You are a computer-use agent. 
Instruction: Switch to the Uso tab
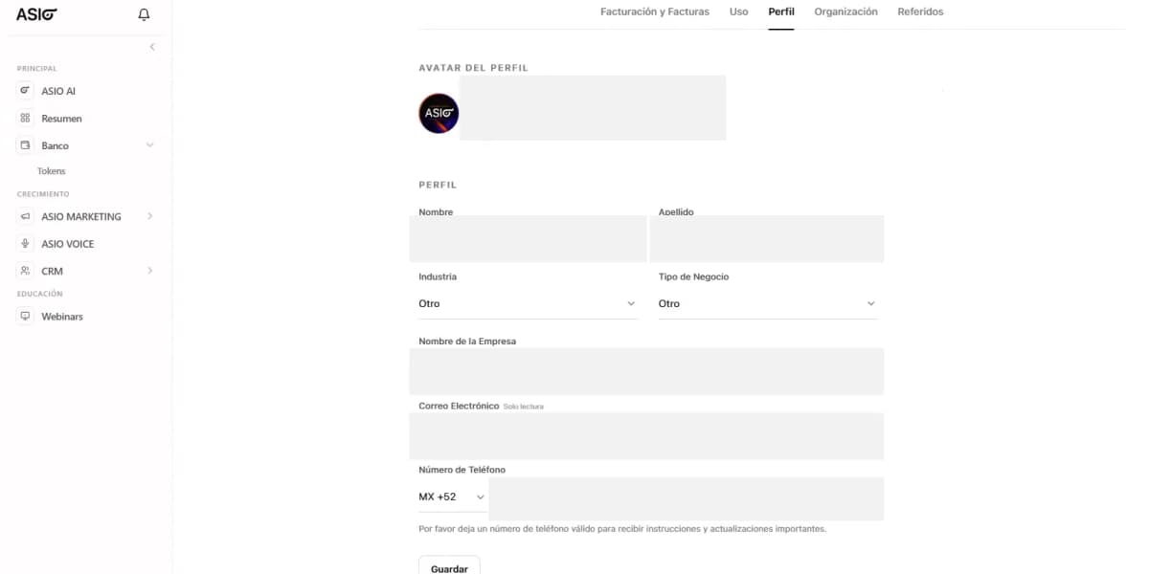[x=739, y=11]
